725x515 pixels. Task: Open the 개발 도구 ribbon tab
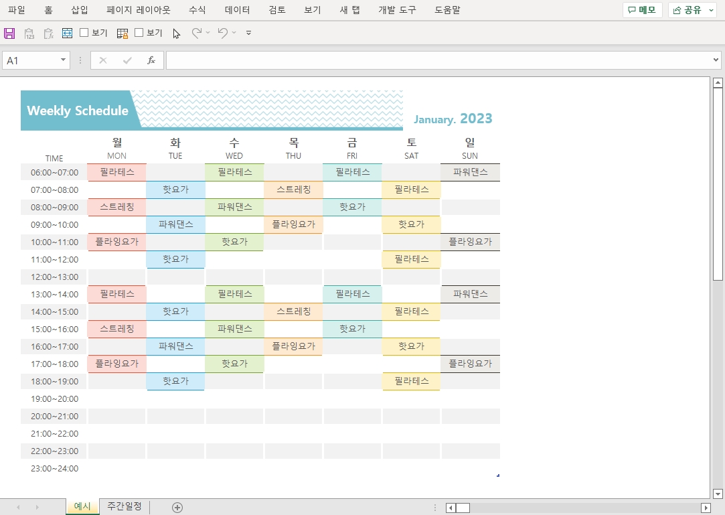pos(397,10)
